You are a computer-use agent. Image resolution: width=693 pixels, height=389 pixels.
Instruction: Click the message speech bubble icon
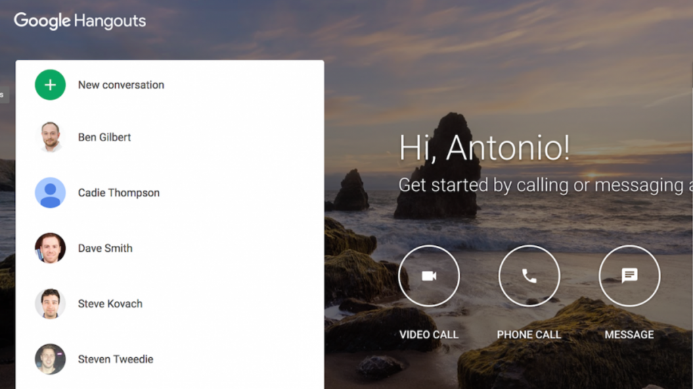[x=629, y=276]
